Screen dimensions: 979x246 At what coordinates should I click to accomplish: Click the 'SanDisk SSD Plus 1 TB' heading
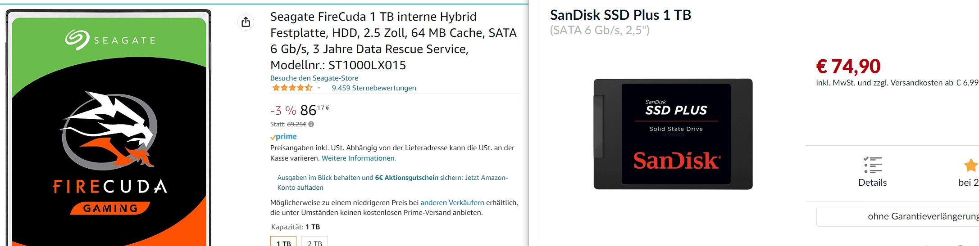620,15
